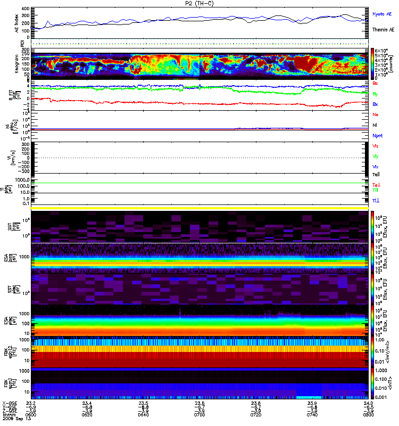The height and width of the screenshot is (426, 399).
Task: Select the Themis AE legend label
Action: (x=383, y=30)
